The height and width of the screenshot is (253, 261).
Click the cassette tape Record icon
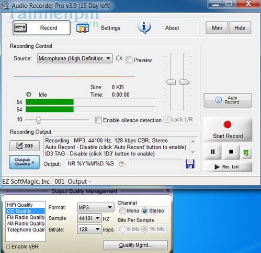(20, 28)
